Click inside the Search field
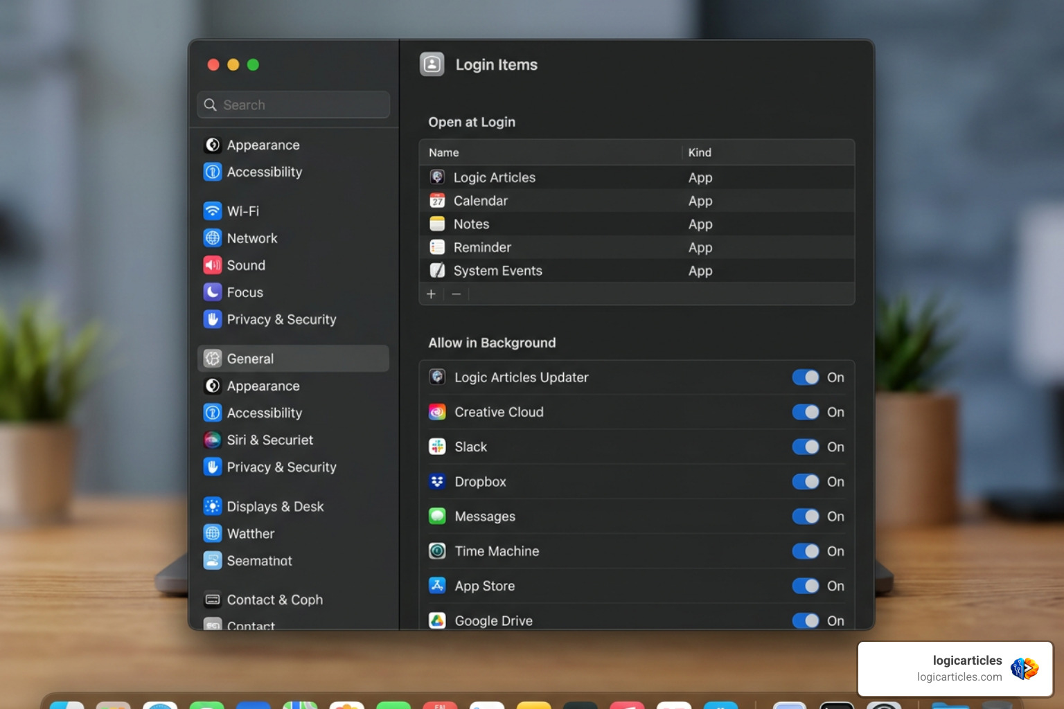Viewport: 1064px width, 709px height. coord(294,105)
